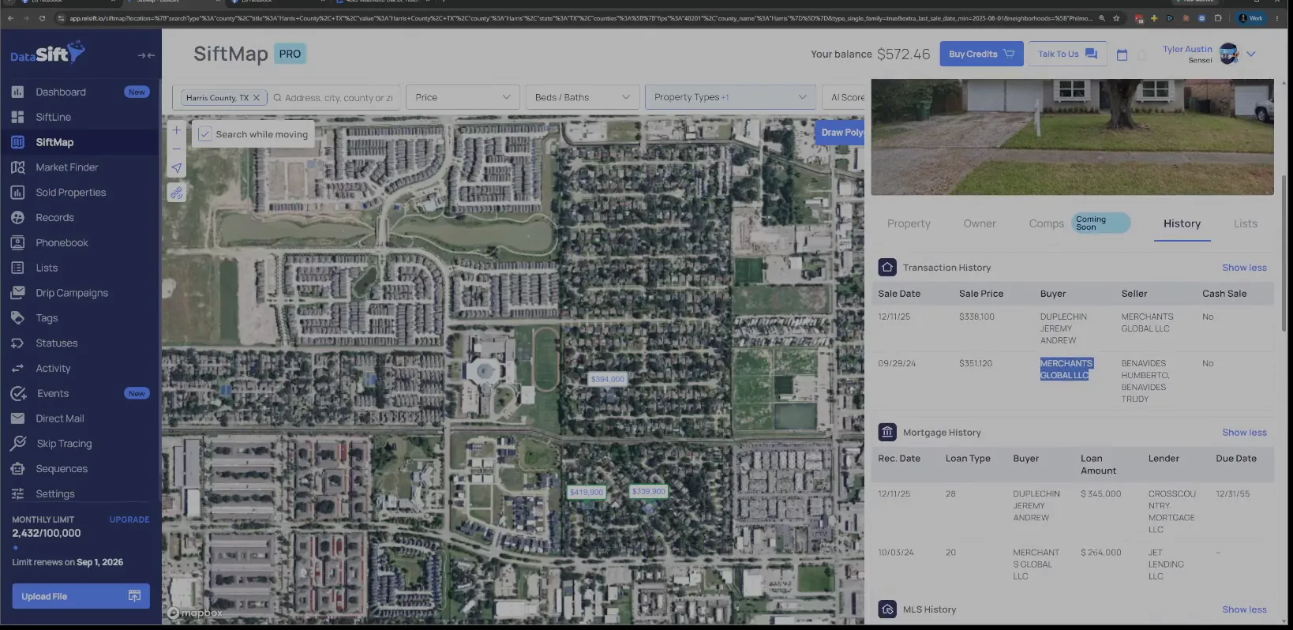Click the Upload File icon button

(134, 596)
